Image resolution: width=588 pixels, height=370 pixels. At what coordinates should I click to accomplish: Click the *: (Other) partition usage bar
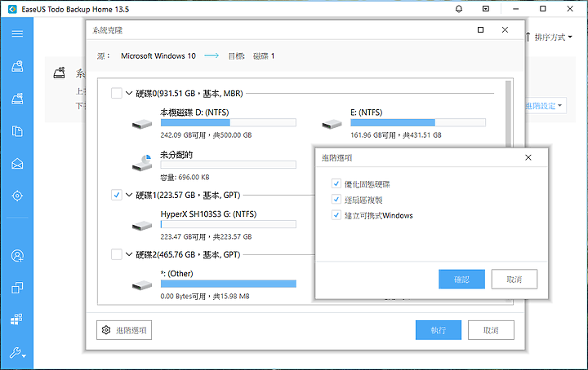pos(229,284)
